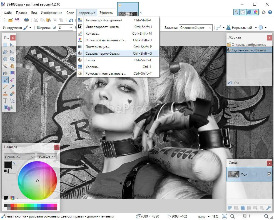Toggle the History window button
Screen dimensions: 274x220
click(x=243, y=12)
